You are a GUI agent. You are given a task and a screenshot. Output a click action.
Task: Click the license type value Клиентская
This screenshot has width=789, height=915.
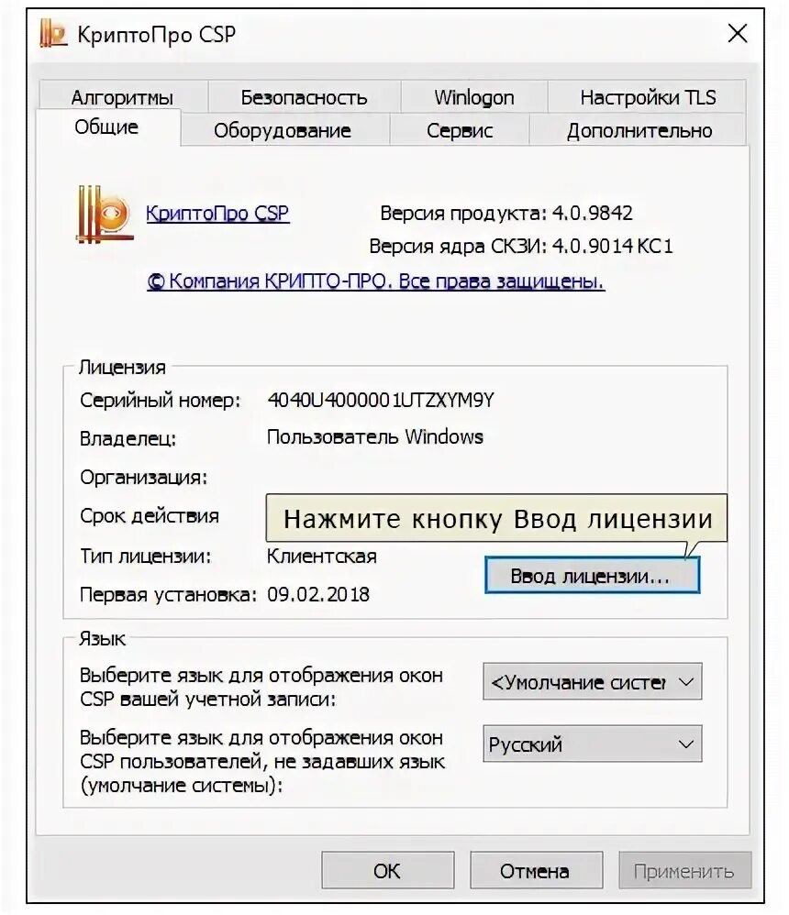(322, 557)
